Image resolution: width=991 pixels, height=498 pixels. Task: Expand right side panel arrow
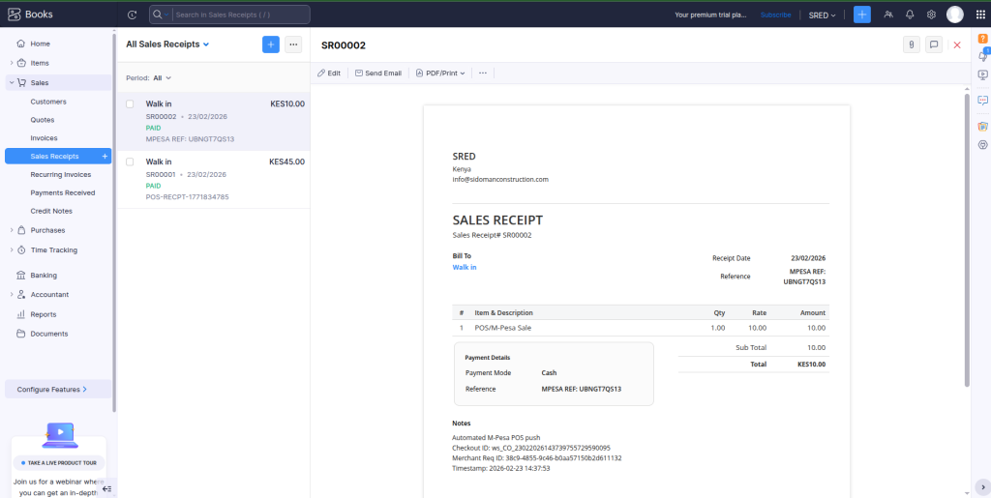click(x=983, y=486)
